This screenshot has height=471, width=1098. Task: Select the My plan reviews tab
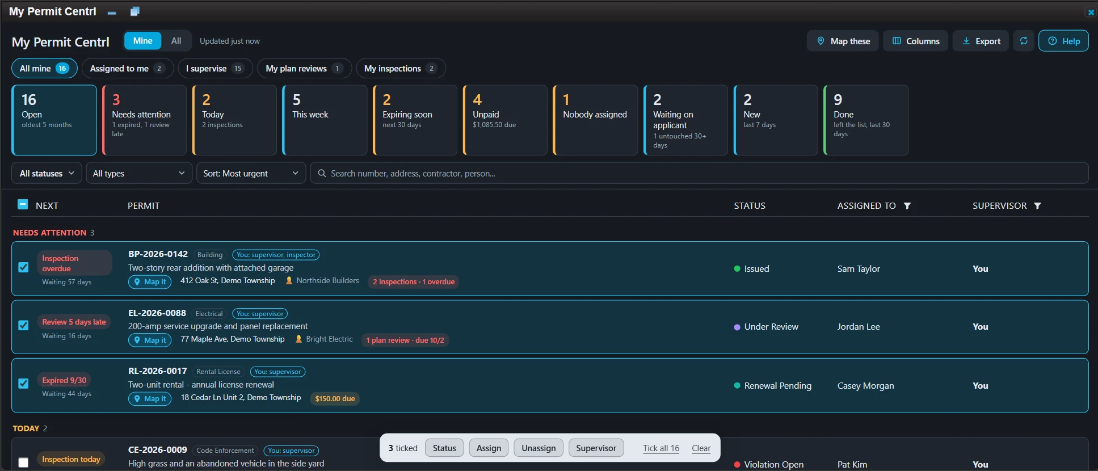click(304, 69)
